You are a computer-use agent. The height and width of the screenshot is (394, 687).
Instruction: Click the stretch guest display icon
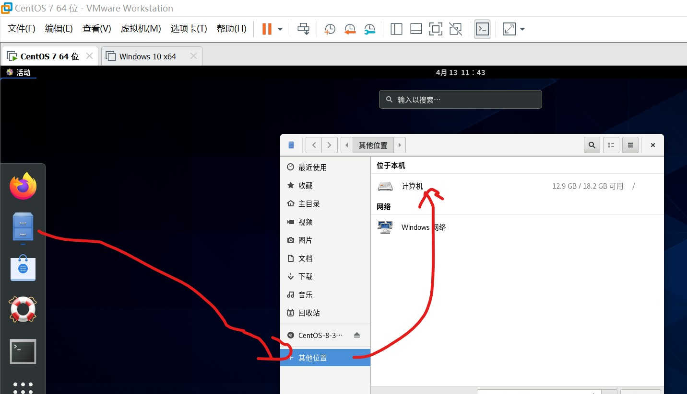tap(509, 29)
